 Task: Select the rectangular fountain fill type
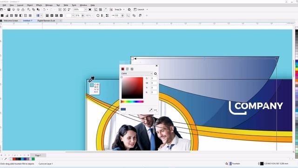click(x=61, y=15)
